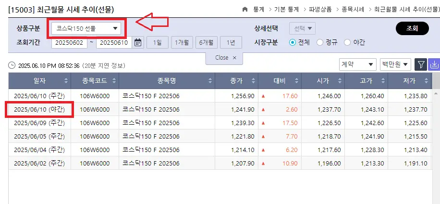Set period with the 1년 button
The width and height of the screenshot is (440, 204).
pos(231,42)
